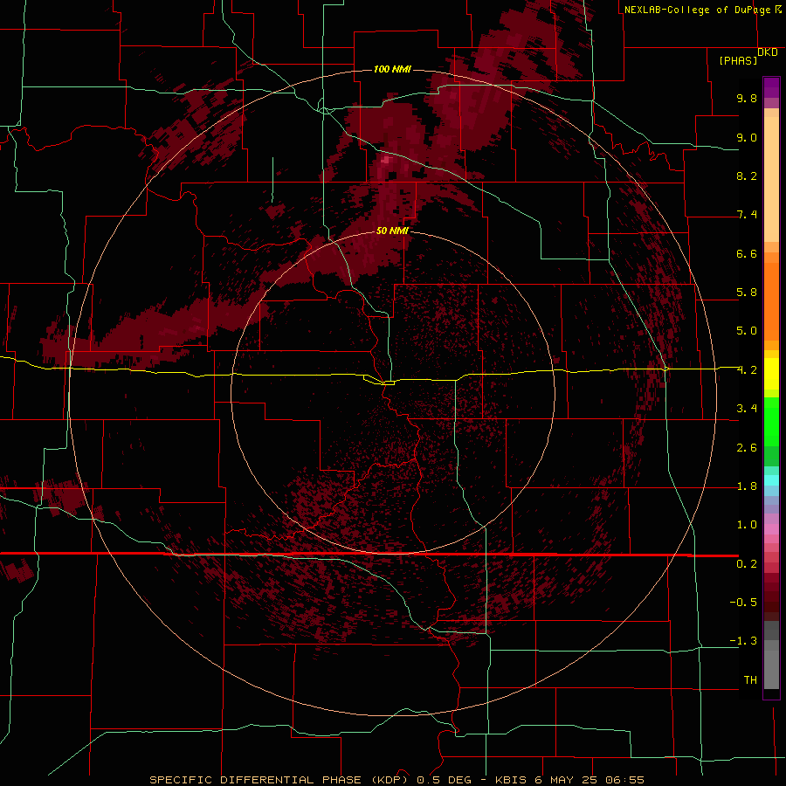Select the 9.0 value on the color scale
This screenshot has width=786, height=786.
[x=747, y=137]
